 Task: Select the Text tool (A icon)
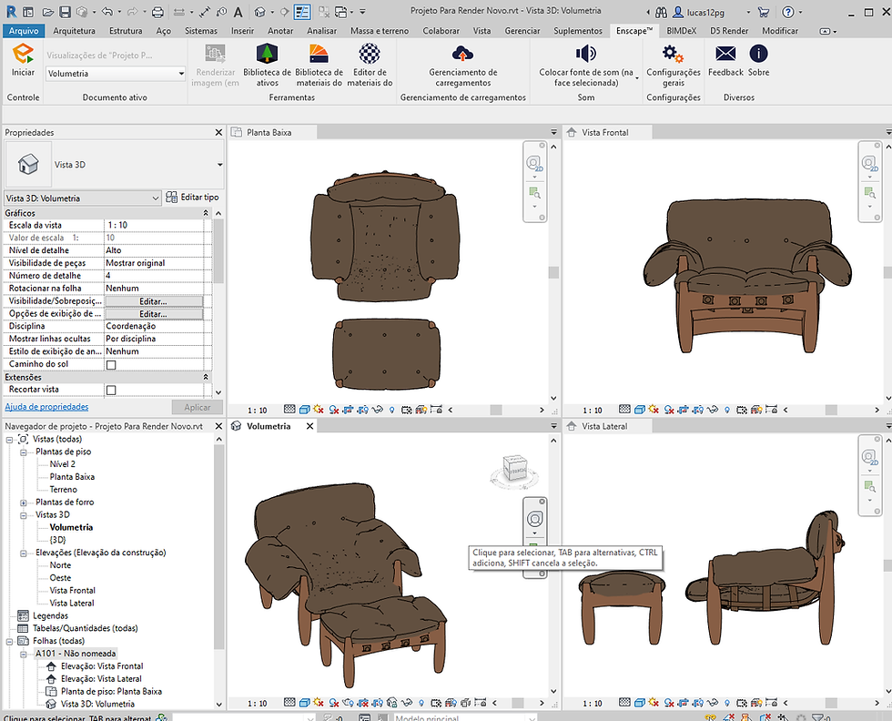(238, 12)
